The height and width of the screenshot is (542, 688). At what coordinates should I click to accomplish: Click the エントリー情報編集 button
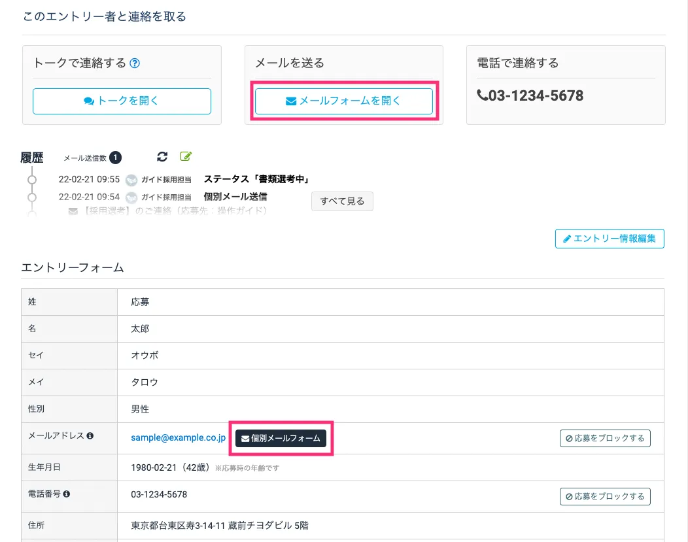click(x=610, y=239)
